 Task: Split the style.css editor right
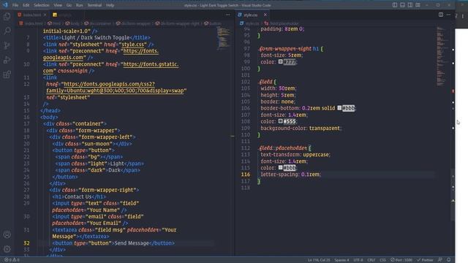pos(440,15)
